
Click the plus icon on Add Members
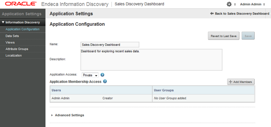[231, 82]
